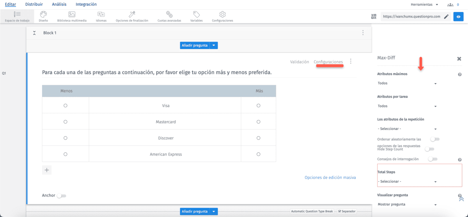Open Opciones de edición masiva link
The image size is (468, 217).
(x=330, y=178)
